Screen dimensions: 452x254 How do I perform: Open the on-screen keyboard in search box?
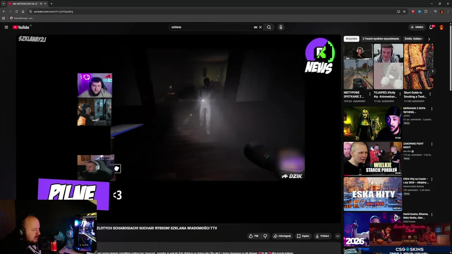pyautogui.click(x=255, y=27)
